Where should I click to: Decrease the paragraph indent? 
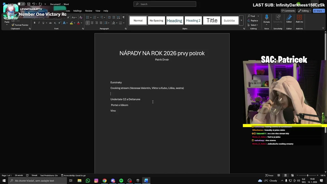pyautogui.click(x=109, y=17)
